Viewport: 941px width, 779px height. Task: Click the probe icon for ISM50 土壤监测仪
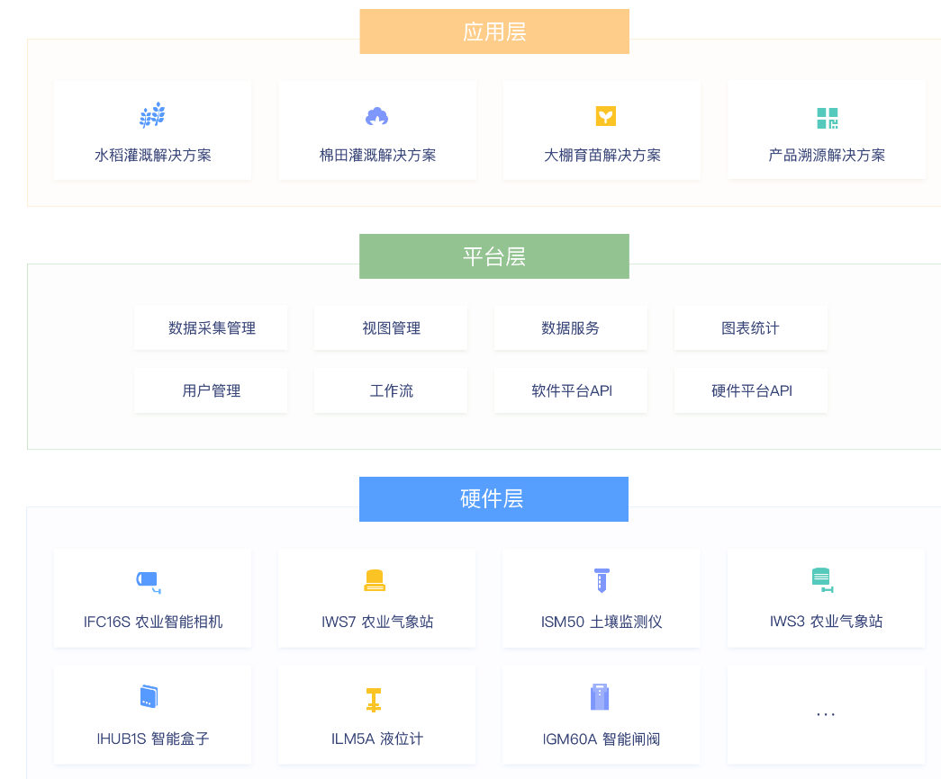[x=602, y=580]
